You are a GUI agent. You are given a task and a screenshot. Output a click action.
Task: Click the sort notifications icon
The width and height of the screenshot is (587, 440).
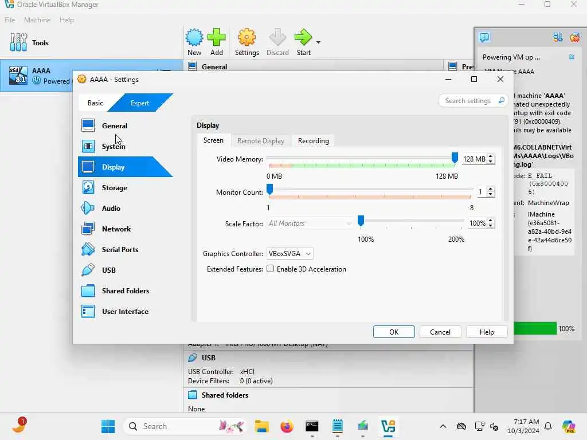[x=558, y=37]
